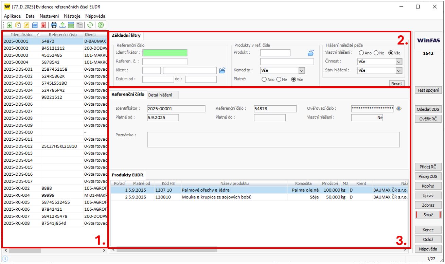The width and height of the screenshot is (445, 264).
Task: Click the products table horizontal scrollbar
Action: point(166,250)
